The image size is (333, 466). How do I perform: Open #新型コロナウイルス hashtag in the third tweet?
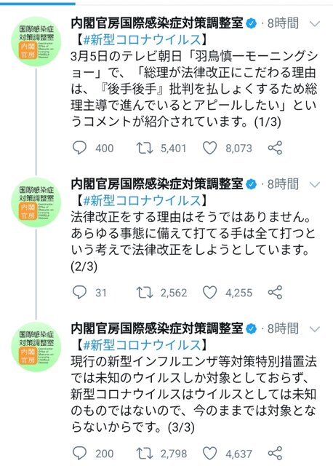pos(143,345)
